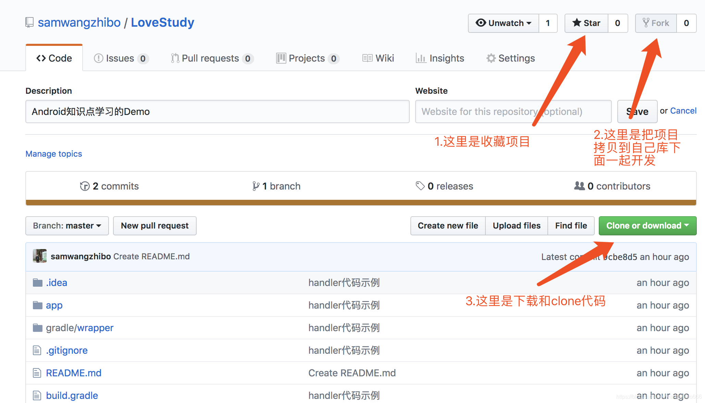Image resolution: width=705 pixels, height=403 pixels.
Task: Click the Manage topics link
Action: tap(54, 154)
